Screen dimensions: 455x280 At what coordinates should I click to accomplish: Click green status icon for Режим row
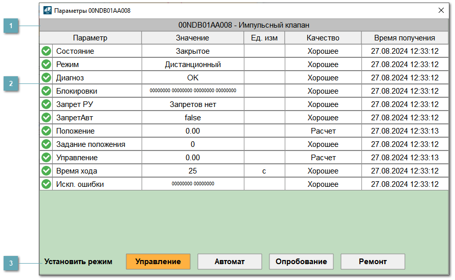pos(46,64)
